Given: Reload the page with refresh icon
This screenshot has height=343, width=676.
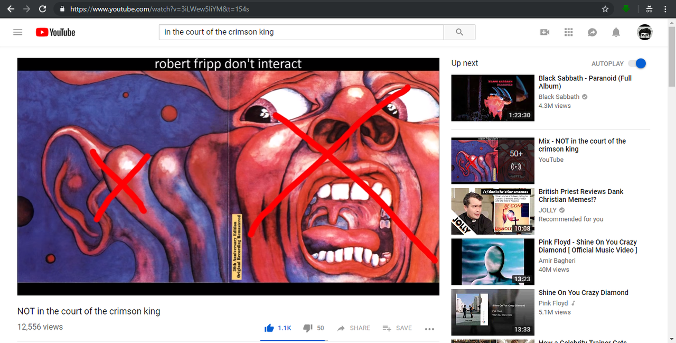Looking at the screenshot, I should tap(43, 9).
